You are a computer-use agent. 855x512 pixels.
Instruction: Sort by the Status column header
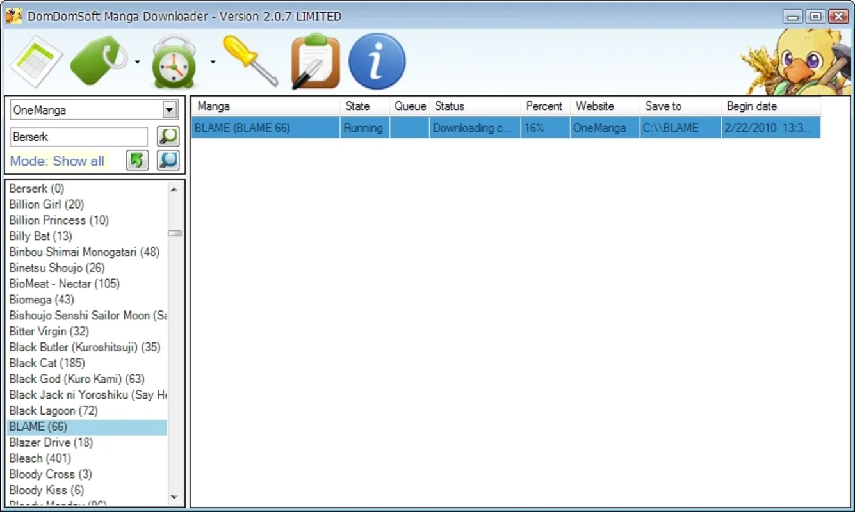476,106
